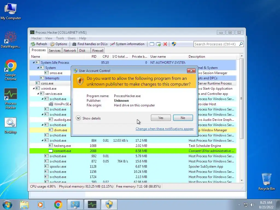Sort by the CPU column header
The width and height of the screenshot is (280, 210).
click(x=104, y=56)
